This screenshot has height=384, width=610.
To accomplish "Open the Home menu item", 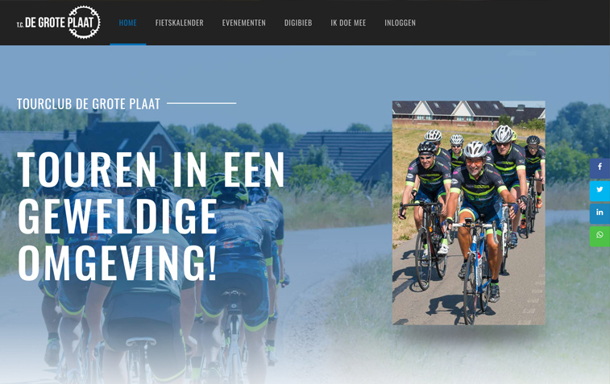I will pyautogui.click(x=128, y=23).
